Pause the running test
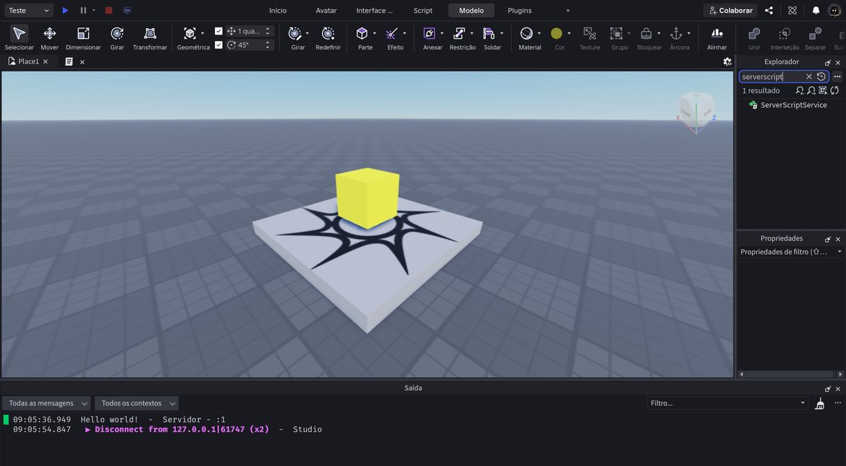The image size is (846, 466). 83,11
